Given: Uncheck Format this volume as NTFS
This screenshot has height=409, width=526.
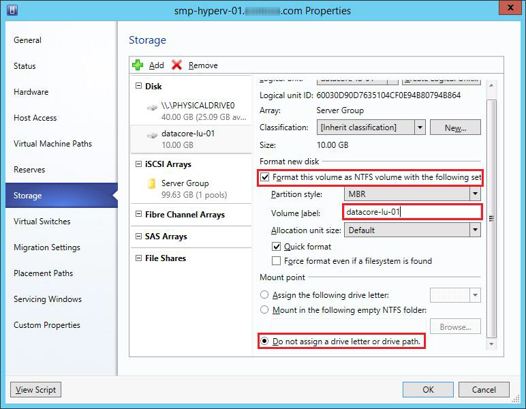Looking at the screenshot, I should click(x=264, y=177).
